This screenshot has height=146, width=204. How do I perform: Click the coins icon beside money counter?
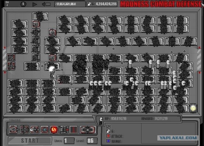(89, 4)
